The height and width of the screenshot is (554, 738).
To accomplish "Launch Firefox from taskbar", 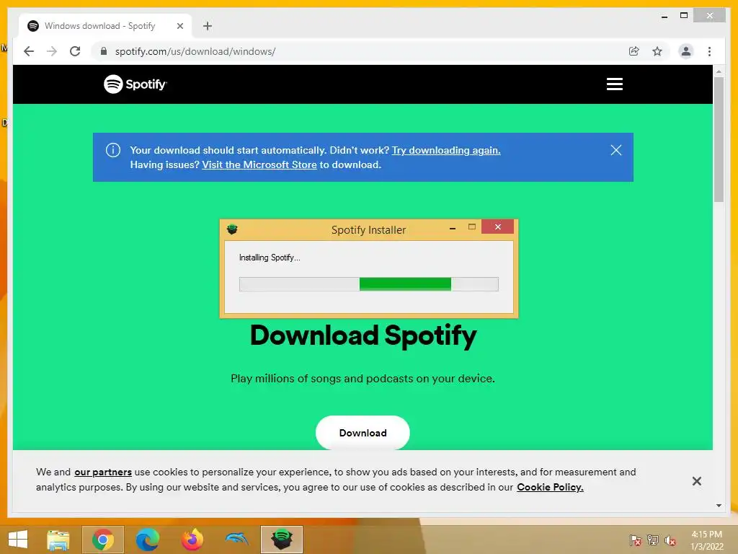I will 192,540.
